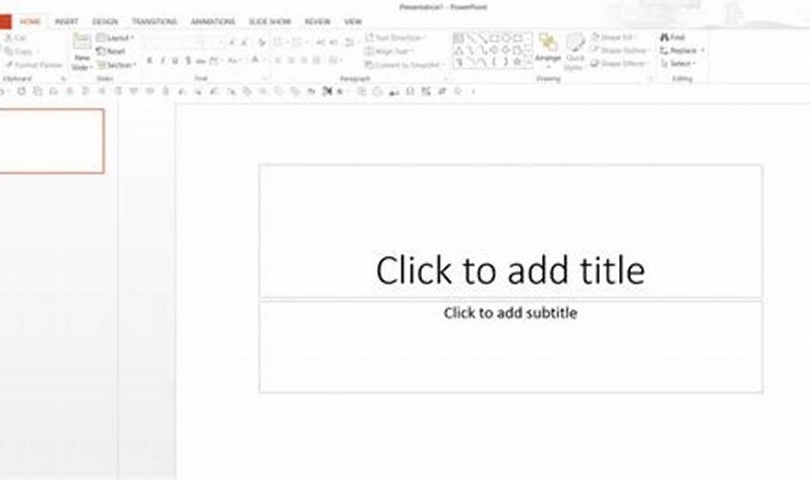Screen dimensions: 810x480
Task: Open the Find tool
Action: (x=672, y=37)
